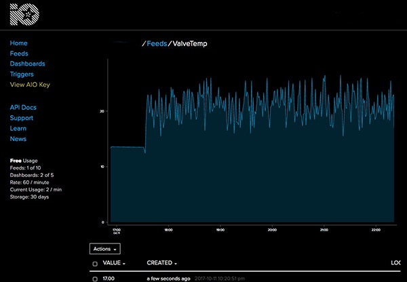Go to Feeds in the sidebar
Image resolution: width=407 pixels, height=282 pixels.
click(19, 54)
